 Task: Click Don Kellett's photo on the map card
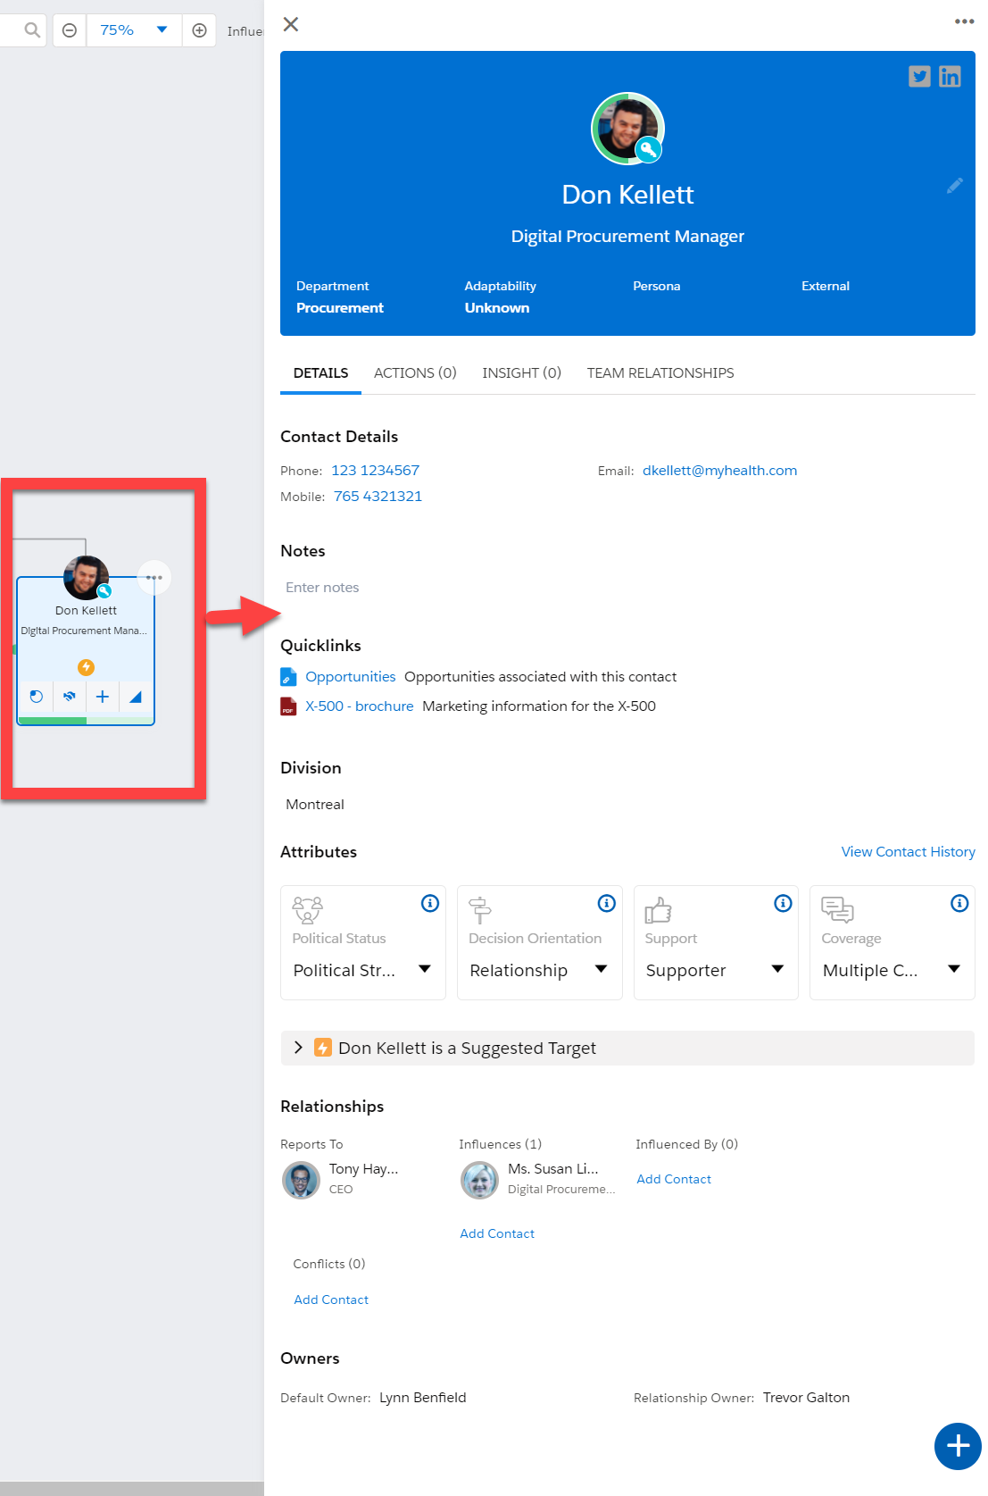pos(86,578)
